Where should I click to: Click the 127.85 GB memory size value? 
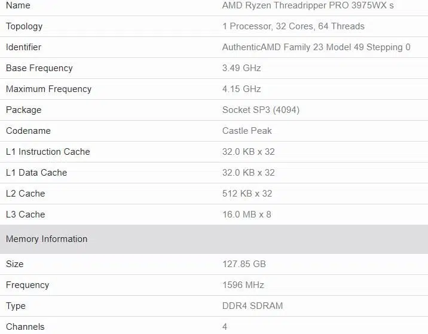tap(244, 264)
